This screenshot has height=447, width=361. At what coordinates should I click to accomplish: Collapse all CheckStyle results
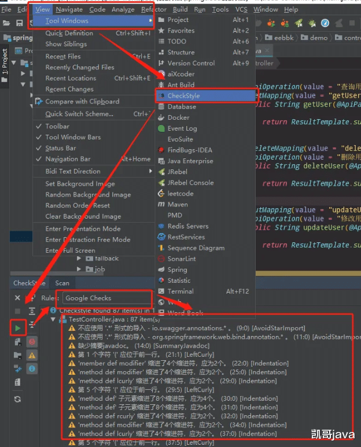click(32, 324)
